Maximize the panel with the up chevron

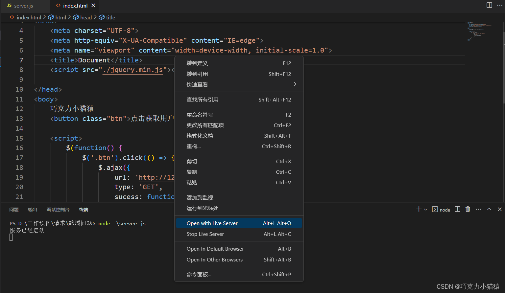tap(489, 209)
